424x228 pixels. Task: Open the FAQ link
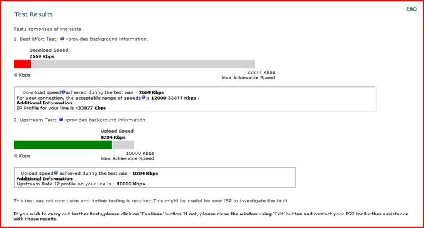click(x=411, y=8)
